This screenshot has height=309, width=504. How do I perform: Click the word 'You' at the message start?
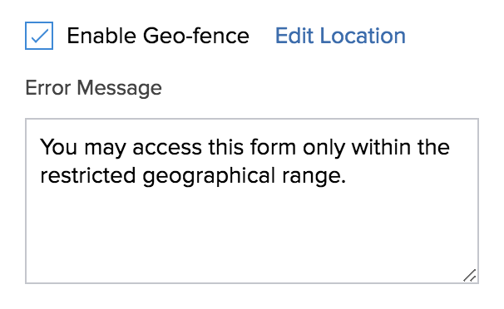(58, 147)
